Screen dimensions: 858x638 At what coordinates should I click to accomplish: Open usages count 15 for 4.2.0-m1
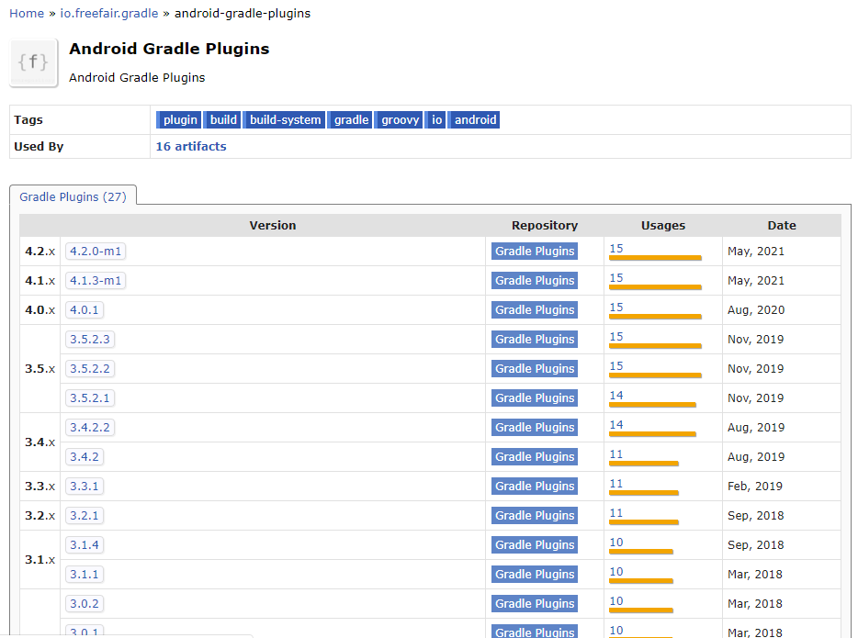click(x=616, y=249)
